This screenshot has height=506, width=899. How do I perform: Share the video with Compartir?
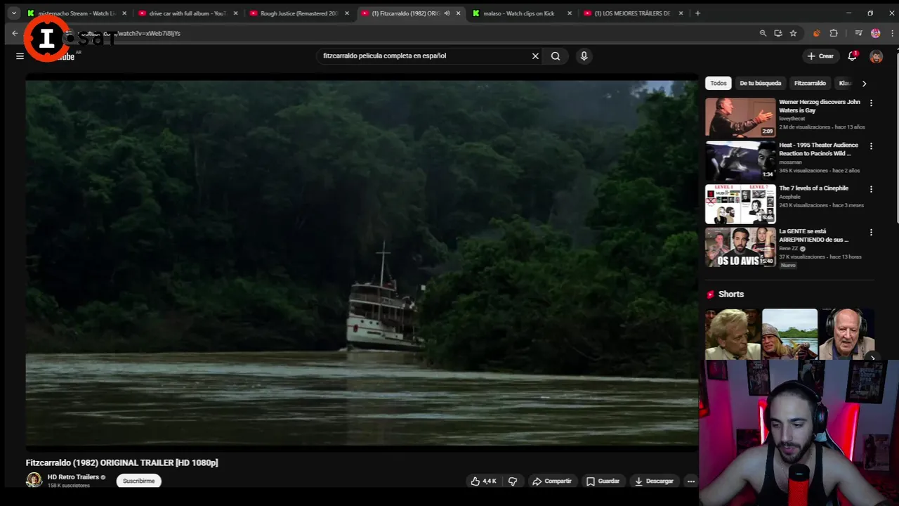[x=552, y=481]
